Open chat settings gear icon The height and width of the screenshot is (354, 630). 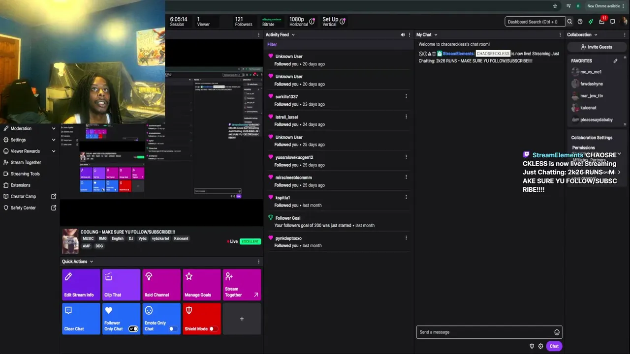(540, 346)
